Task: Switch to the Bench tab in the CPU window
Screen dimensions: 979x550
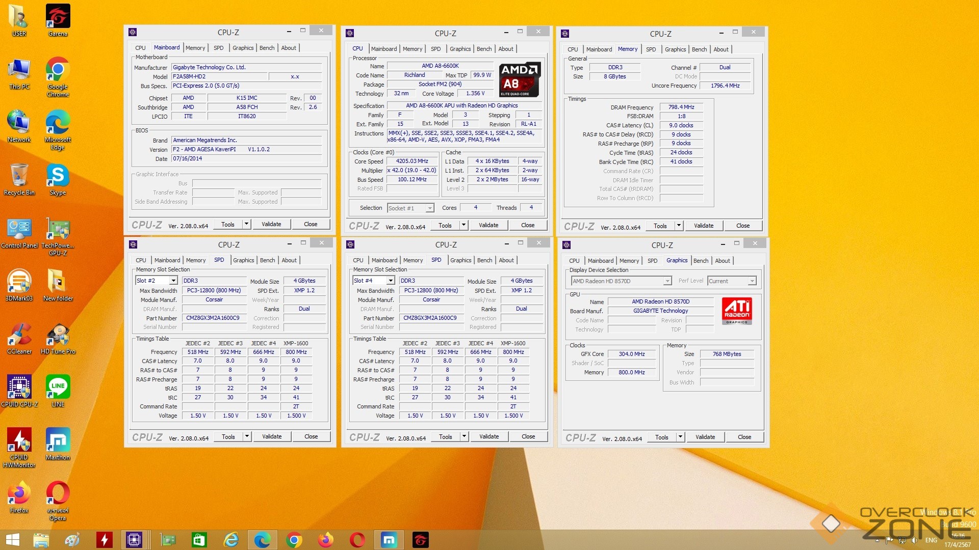Action: point(484,49)
